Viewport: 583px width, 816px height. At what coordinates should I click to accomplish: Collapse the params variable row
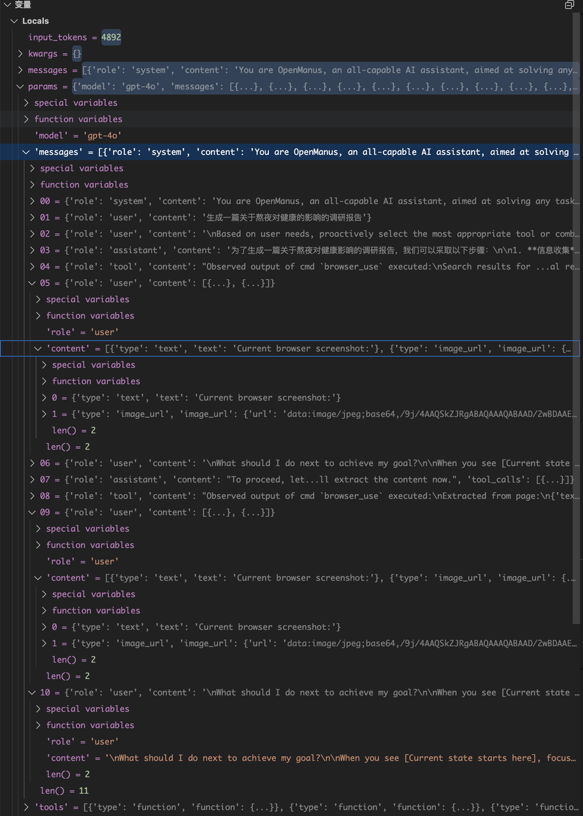tap(20, 87)
